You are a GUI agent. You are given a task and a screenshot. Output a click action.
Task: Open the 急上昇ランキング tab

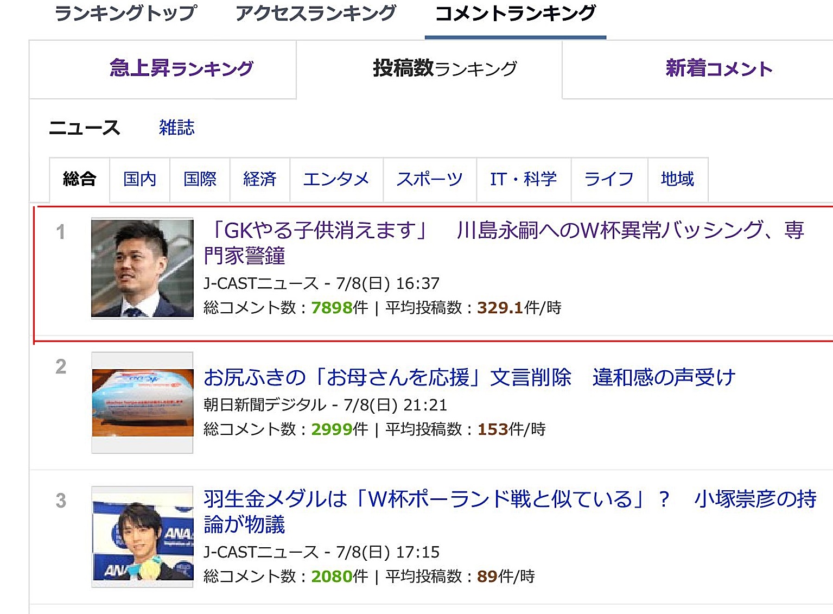coord(181,69)
